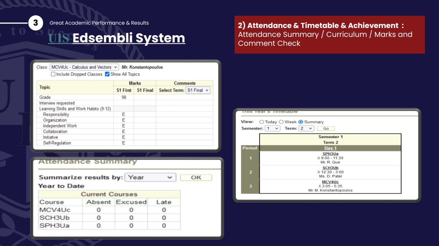This screenshot has height=246, width=439.
Task: Open the Term dropdown in the timetable
Action: [306, 128]
